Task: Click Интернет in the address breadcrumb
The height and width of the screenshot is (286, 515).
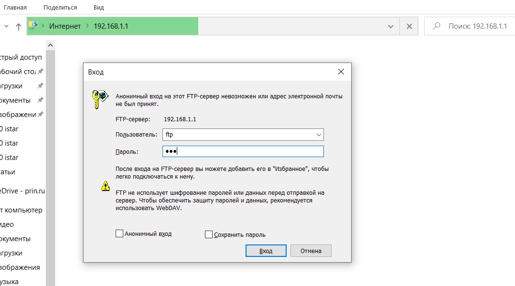Action: tap(64, 26)
